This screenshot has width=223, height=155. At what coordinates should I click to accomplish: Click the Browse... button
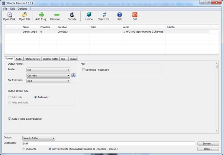coord(208,143)
